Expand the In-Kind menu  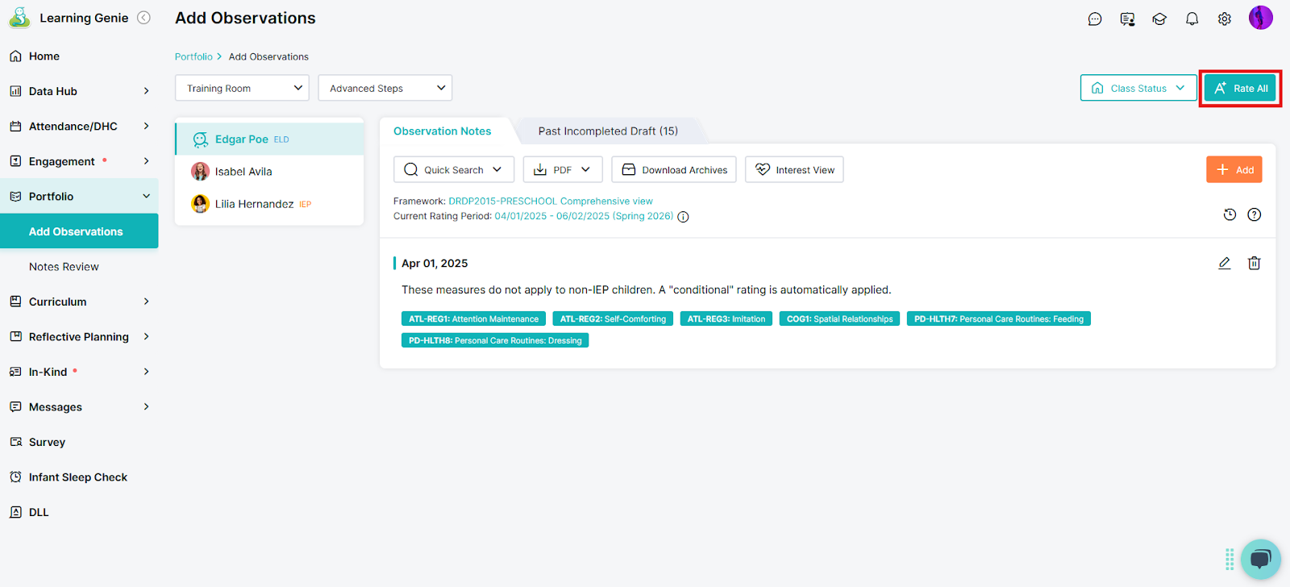(79, 372)
